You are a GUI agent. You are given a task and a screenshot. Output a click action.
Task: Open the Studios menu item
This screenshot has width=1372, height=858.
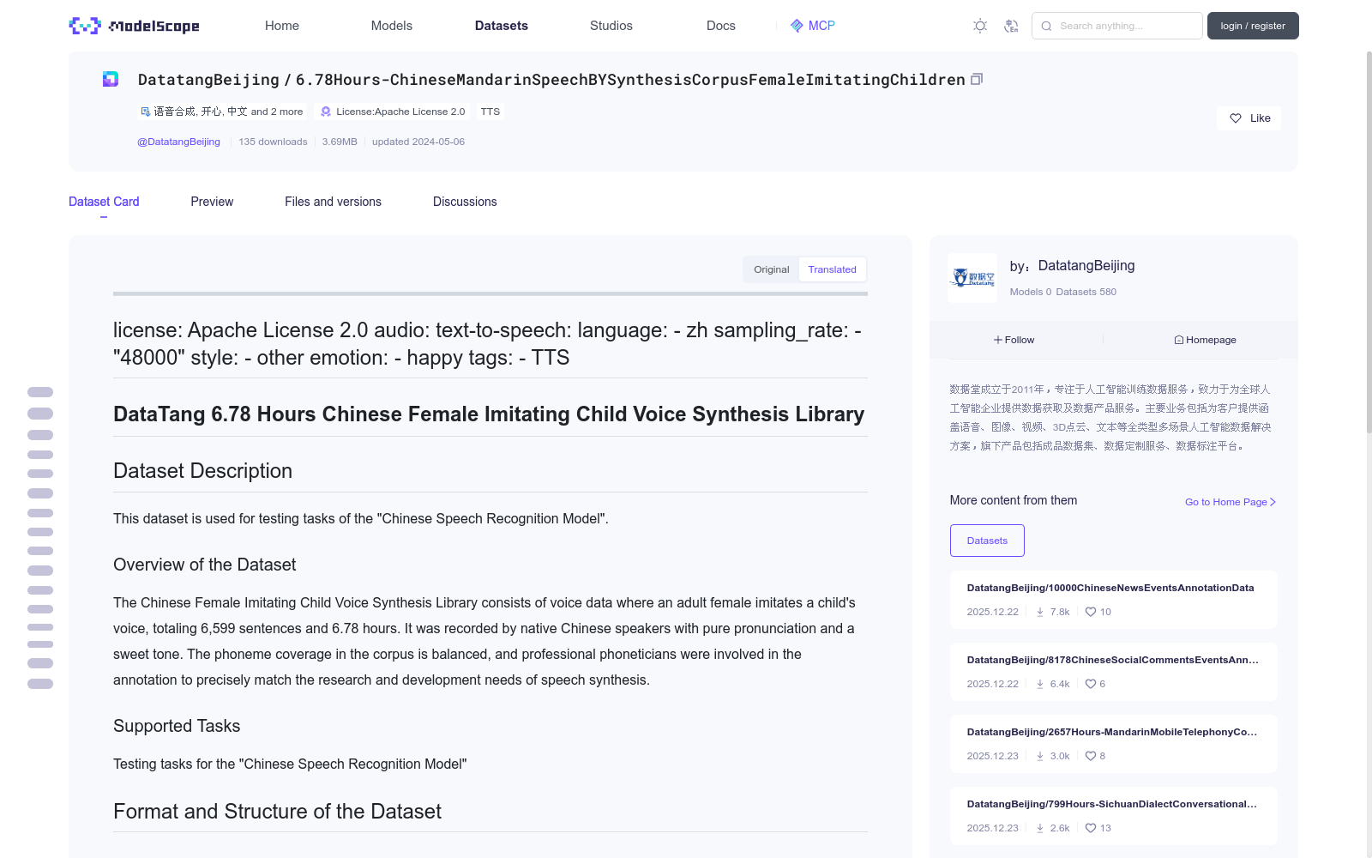click(611, 26)
